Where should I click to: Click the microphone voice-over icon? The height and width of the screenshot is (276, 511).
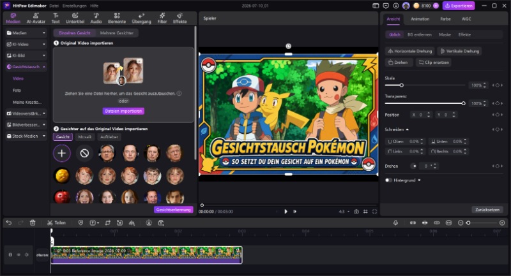pos(395,223)
